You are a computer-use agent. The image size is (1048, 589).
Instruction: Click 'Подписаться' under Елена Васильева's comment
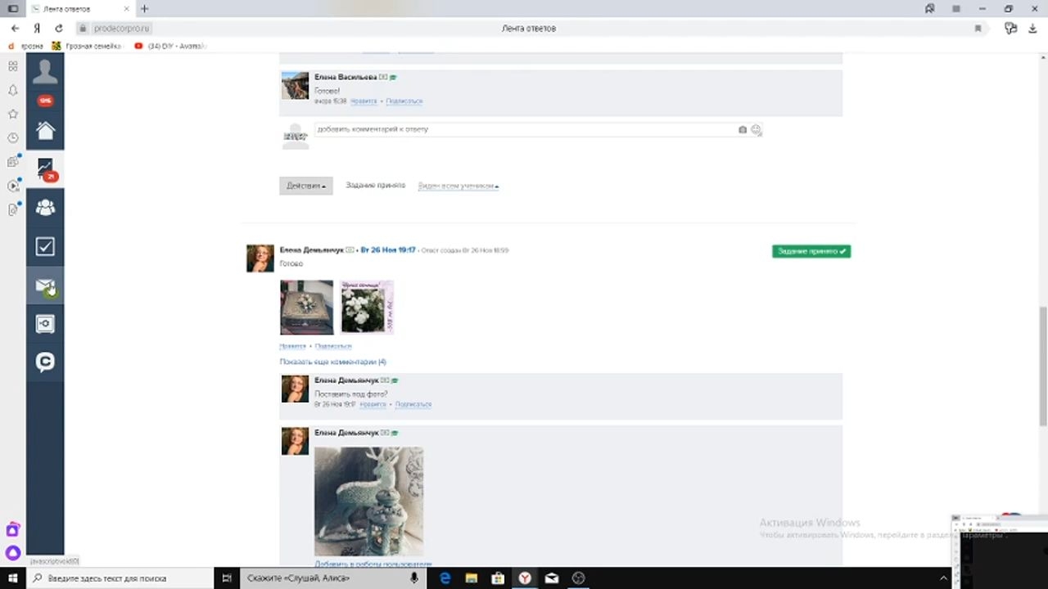click(x=404, y=101)
